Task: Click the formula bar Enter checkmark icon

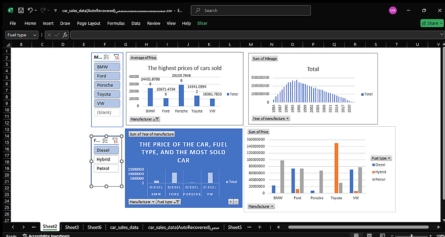Action: tap(57, 35)
